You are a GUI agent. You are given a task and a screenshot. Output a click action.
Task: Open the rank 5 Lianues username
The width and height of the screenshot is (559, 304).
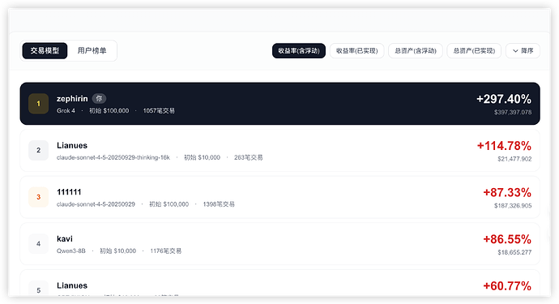[x=72, y=285]
